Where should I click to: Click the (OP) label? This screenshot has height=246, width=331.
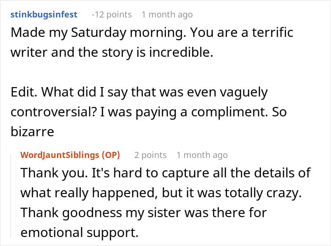pyautogui.click(x=110, y=155)
